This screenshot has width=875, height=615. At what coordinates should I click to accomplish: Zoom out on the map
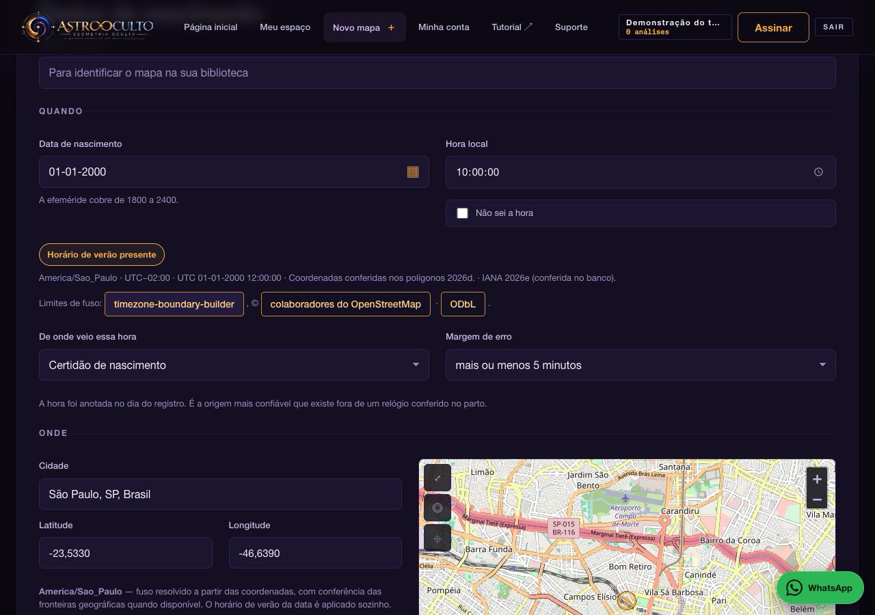pyautogui.click(x=817, y=500)
